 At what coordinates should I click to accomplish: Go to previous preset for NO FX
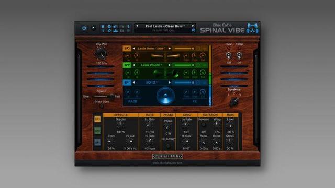134,83
